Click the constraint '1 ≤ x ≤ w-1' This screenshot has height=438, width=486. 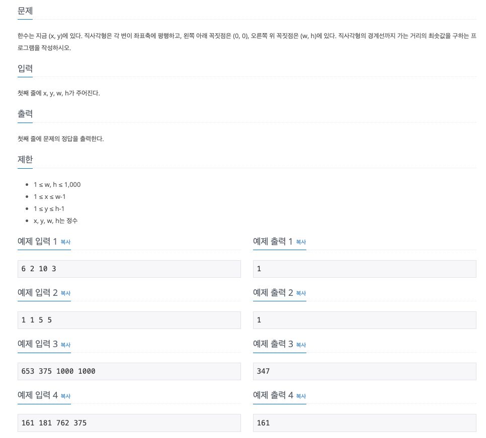50,197
